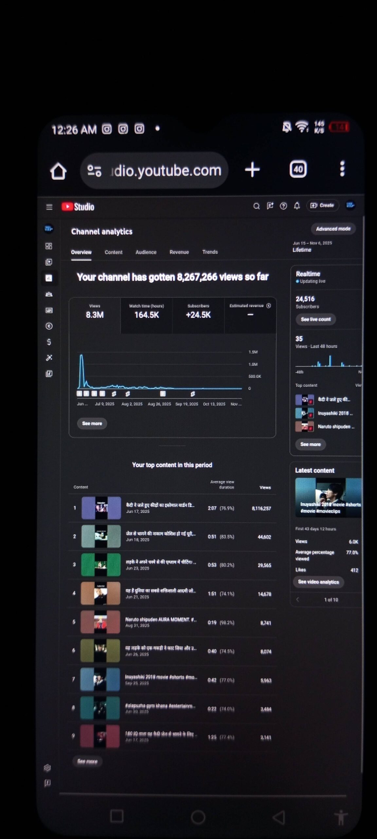Screen dimensions: 377x839
Task: Switch to the Audience tab
Action: coord(146,252)
